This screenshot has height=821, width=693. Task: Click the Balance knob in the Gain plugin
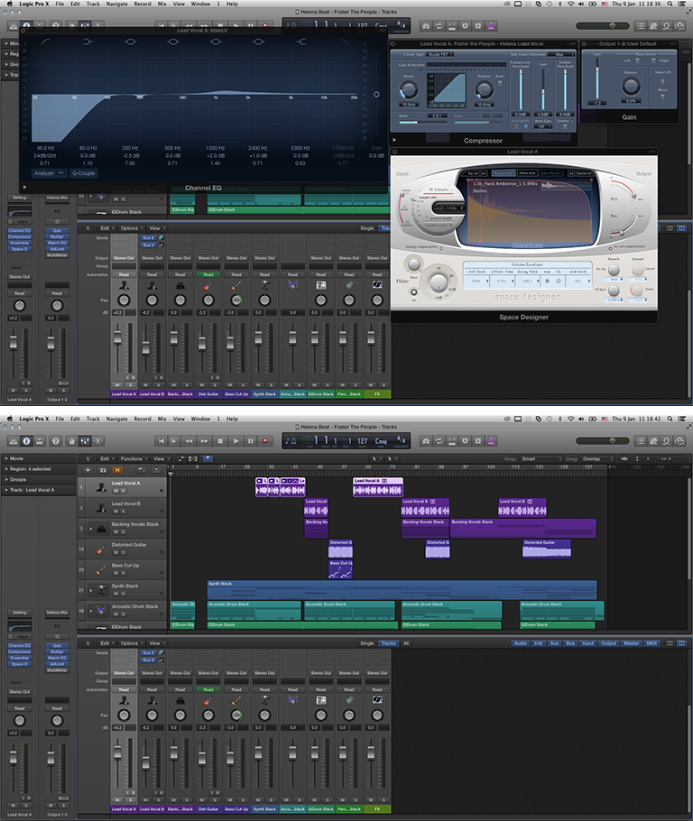[631, 87]
